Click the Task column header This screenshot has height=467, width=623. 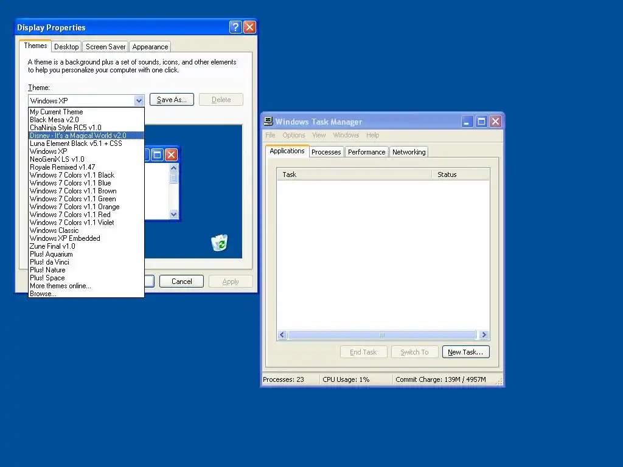[355, 175]
